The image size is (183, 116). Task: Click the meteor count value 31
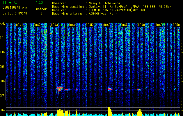42,13
